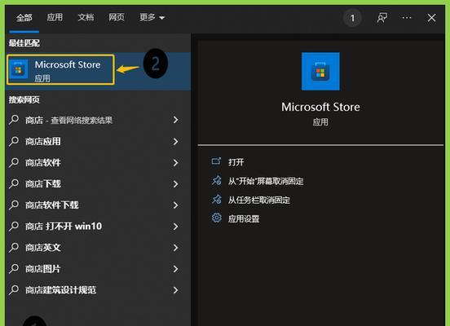The height and width of the screenshot is (326, 450).
Task: Click the unpin from Start screen icon
Action: (216, 181)
